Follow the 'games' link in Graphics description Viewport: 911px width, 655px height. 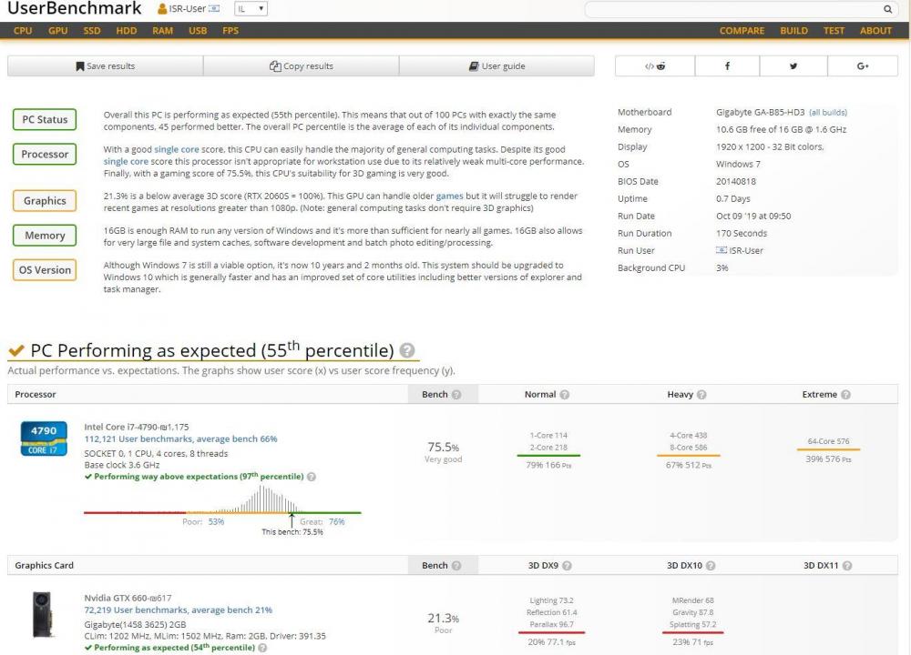(x=450, y=196)
